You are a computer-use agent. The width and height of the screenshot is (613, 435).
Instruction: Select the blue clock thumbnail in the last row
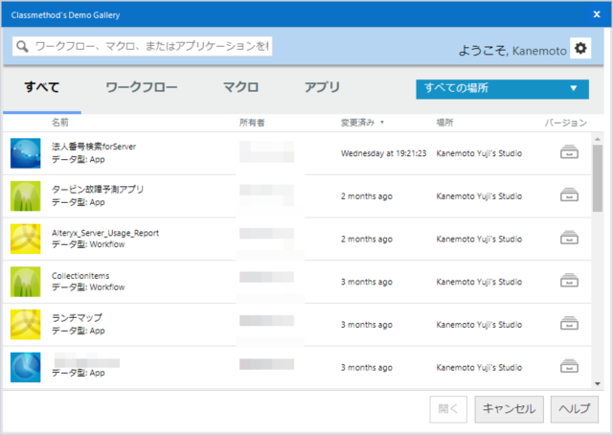(x=26, y=367)
